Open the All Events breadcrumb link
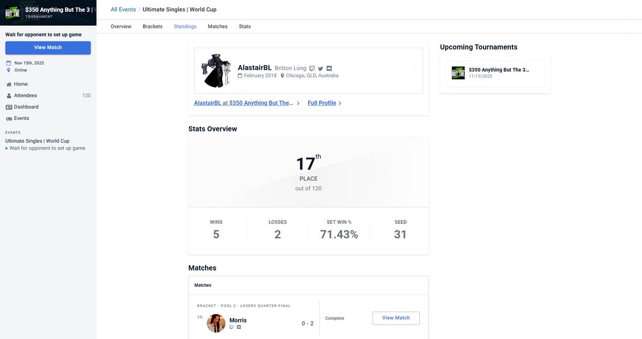642x339 pixels. [x=123, y=10]
